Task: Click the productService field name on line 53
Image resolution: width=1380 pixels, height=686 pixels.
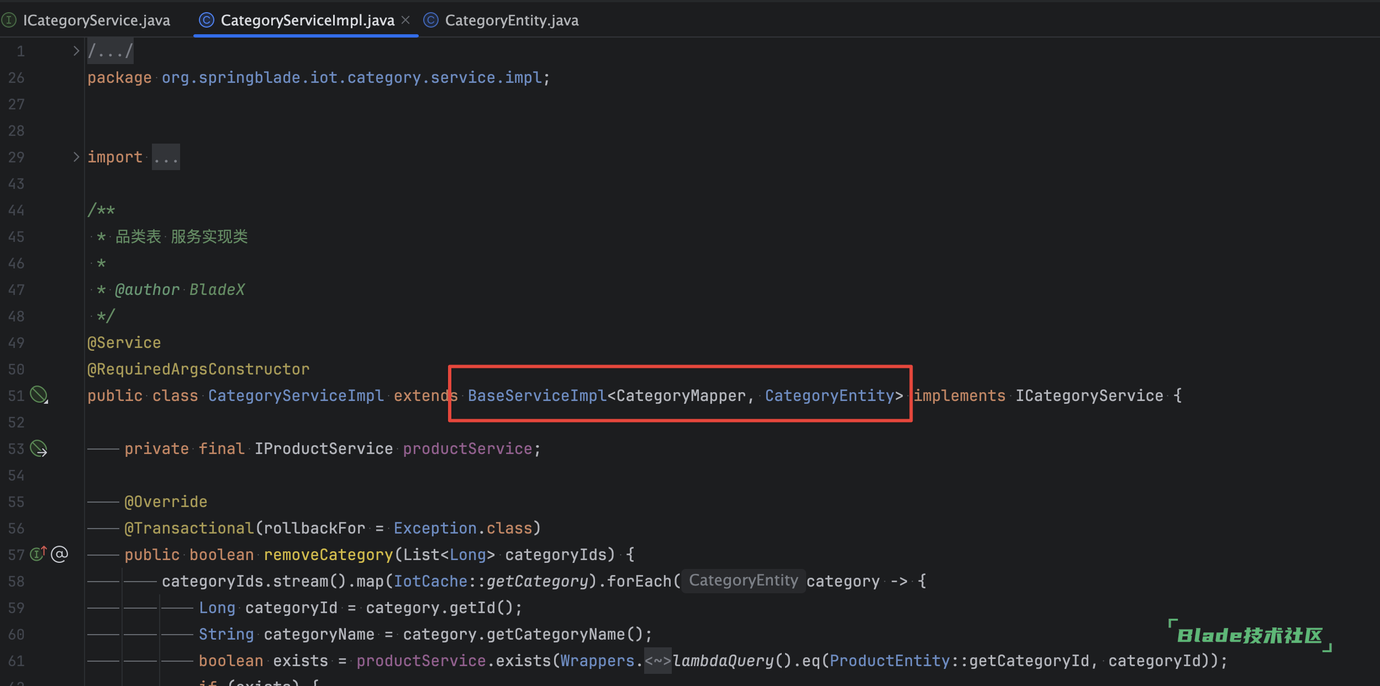Action: pyautogui.click(x=467, y=449)
